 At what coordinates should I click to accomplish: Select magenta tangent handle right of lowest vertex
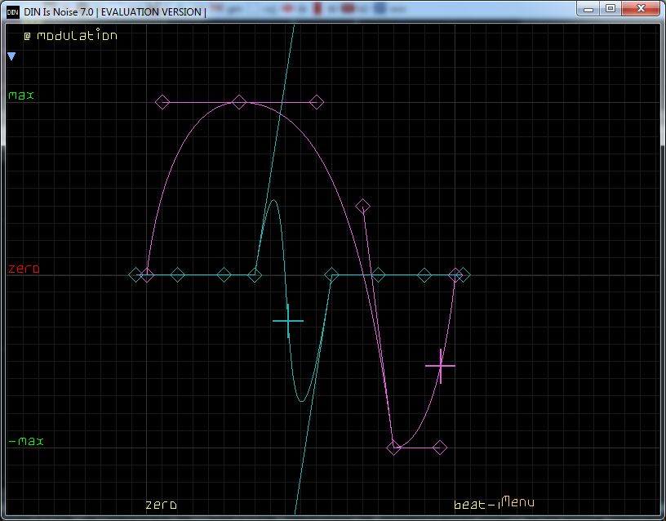pyautogui.click(x=440, y=447)
